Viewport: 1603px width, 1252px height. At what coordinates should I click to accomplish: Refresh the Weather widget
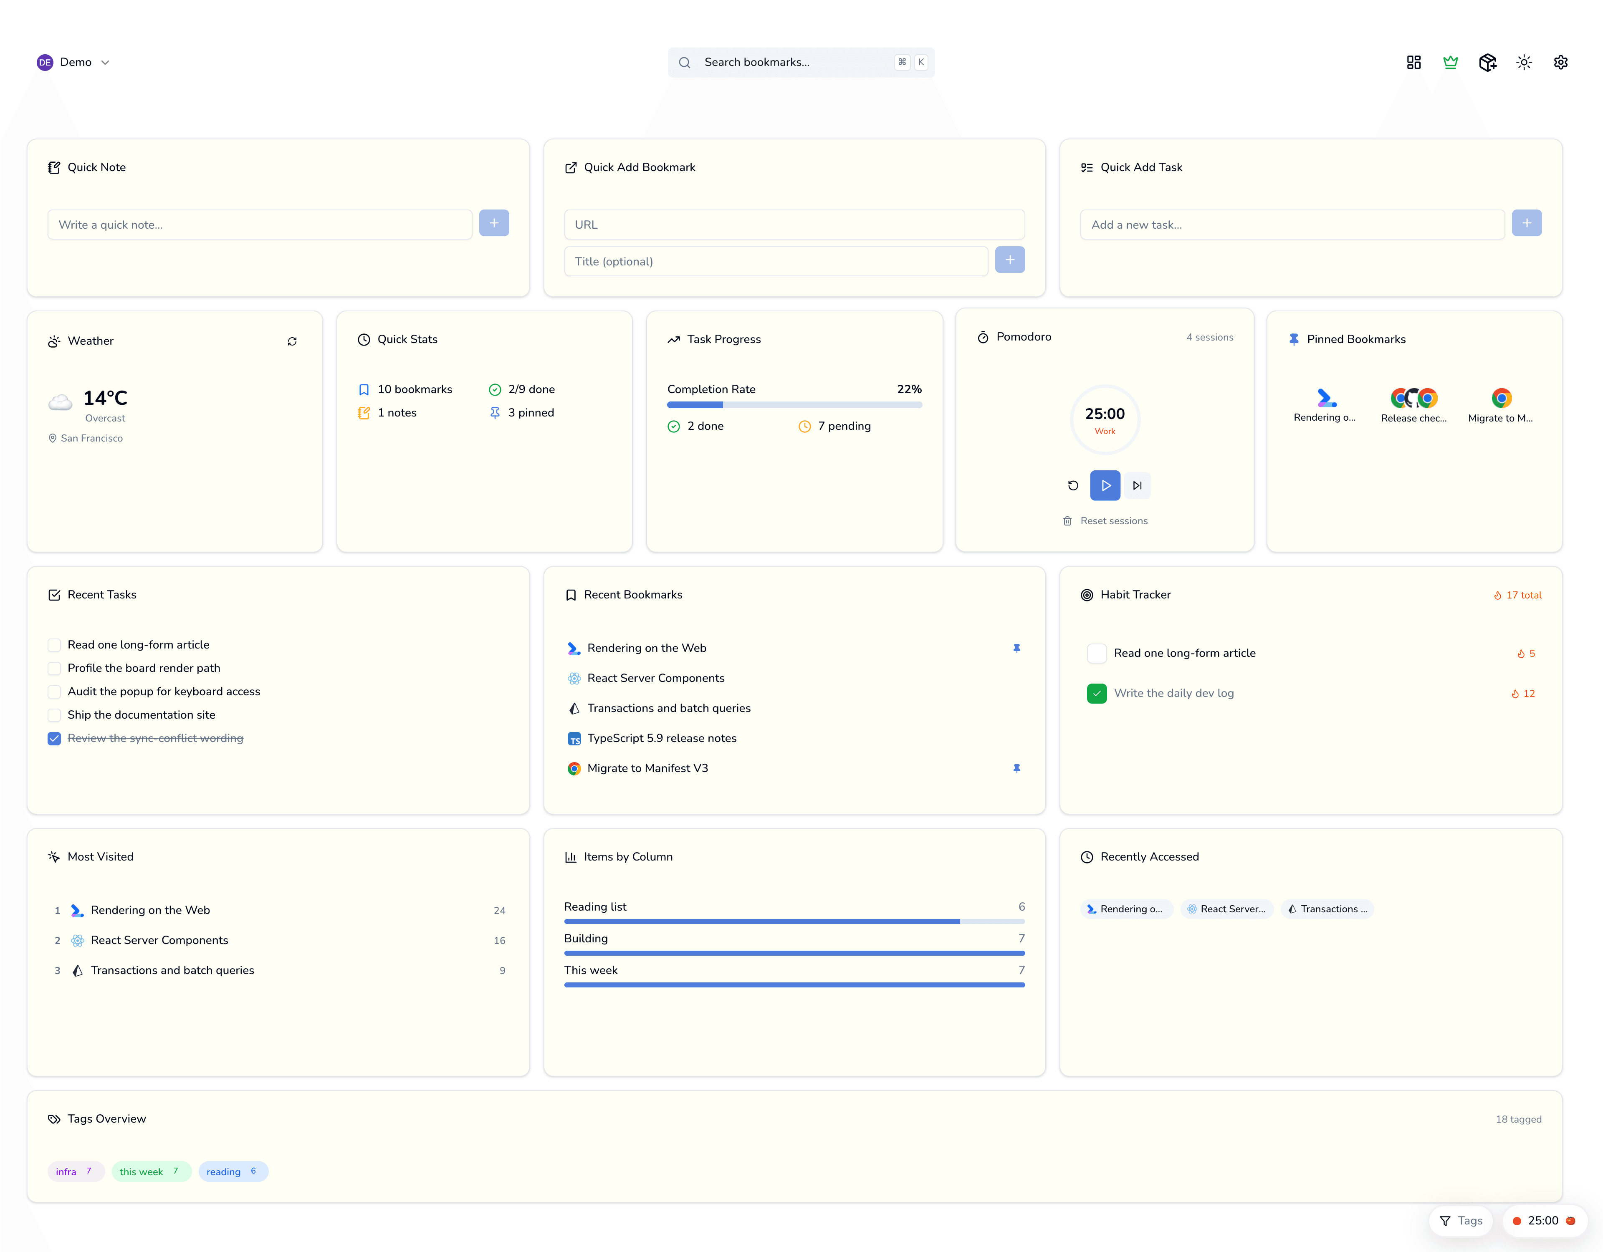[x=292, y=341]
